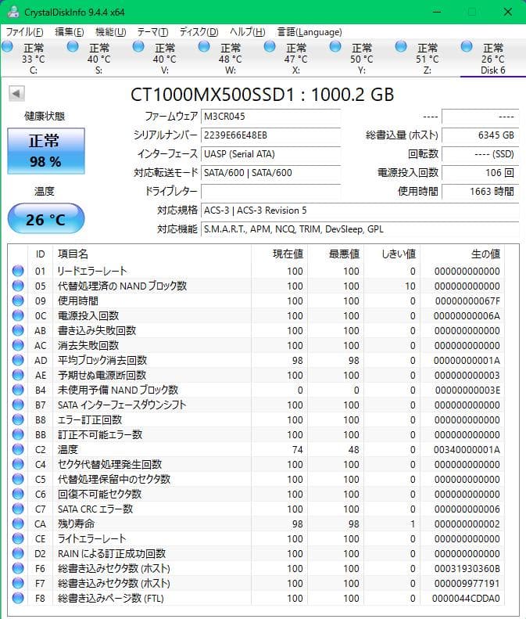This screenshot has height=619, width=526.
Task: Click the 電源投入回数 value 106 回
Action: pos(480,172)
